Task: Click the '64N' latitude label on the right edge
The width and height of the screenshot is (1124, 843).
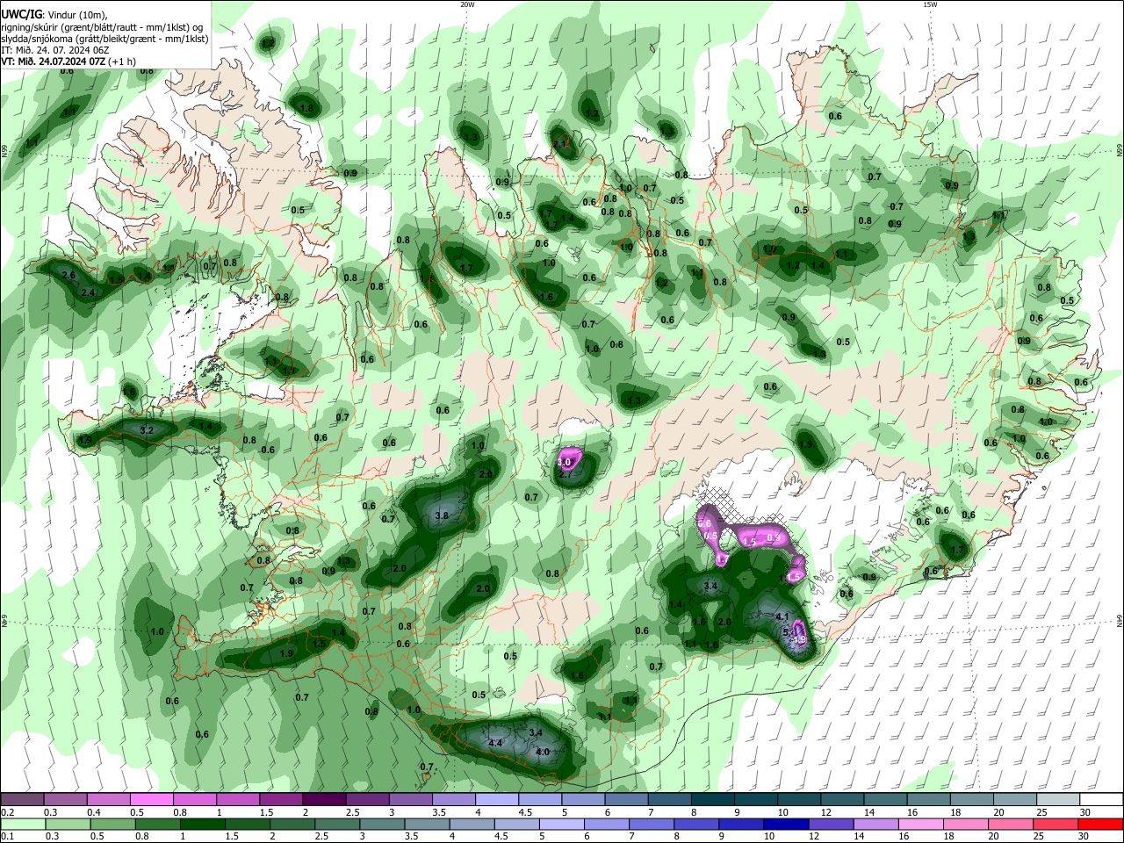Action: 1120,621
